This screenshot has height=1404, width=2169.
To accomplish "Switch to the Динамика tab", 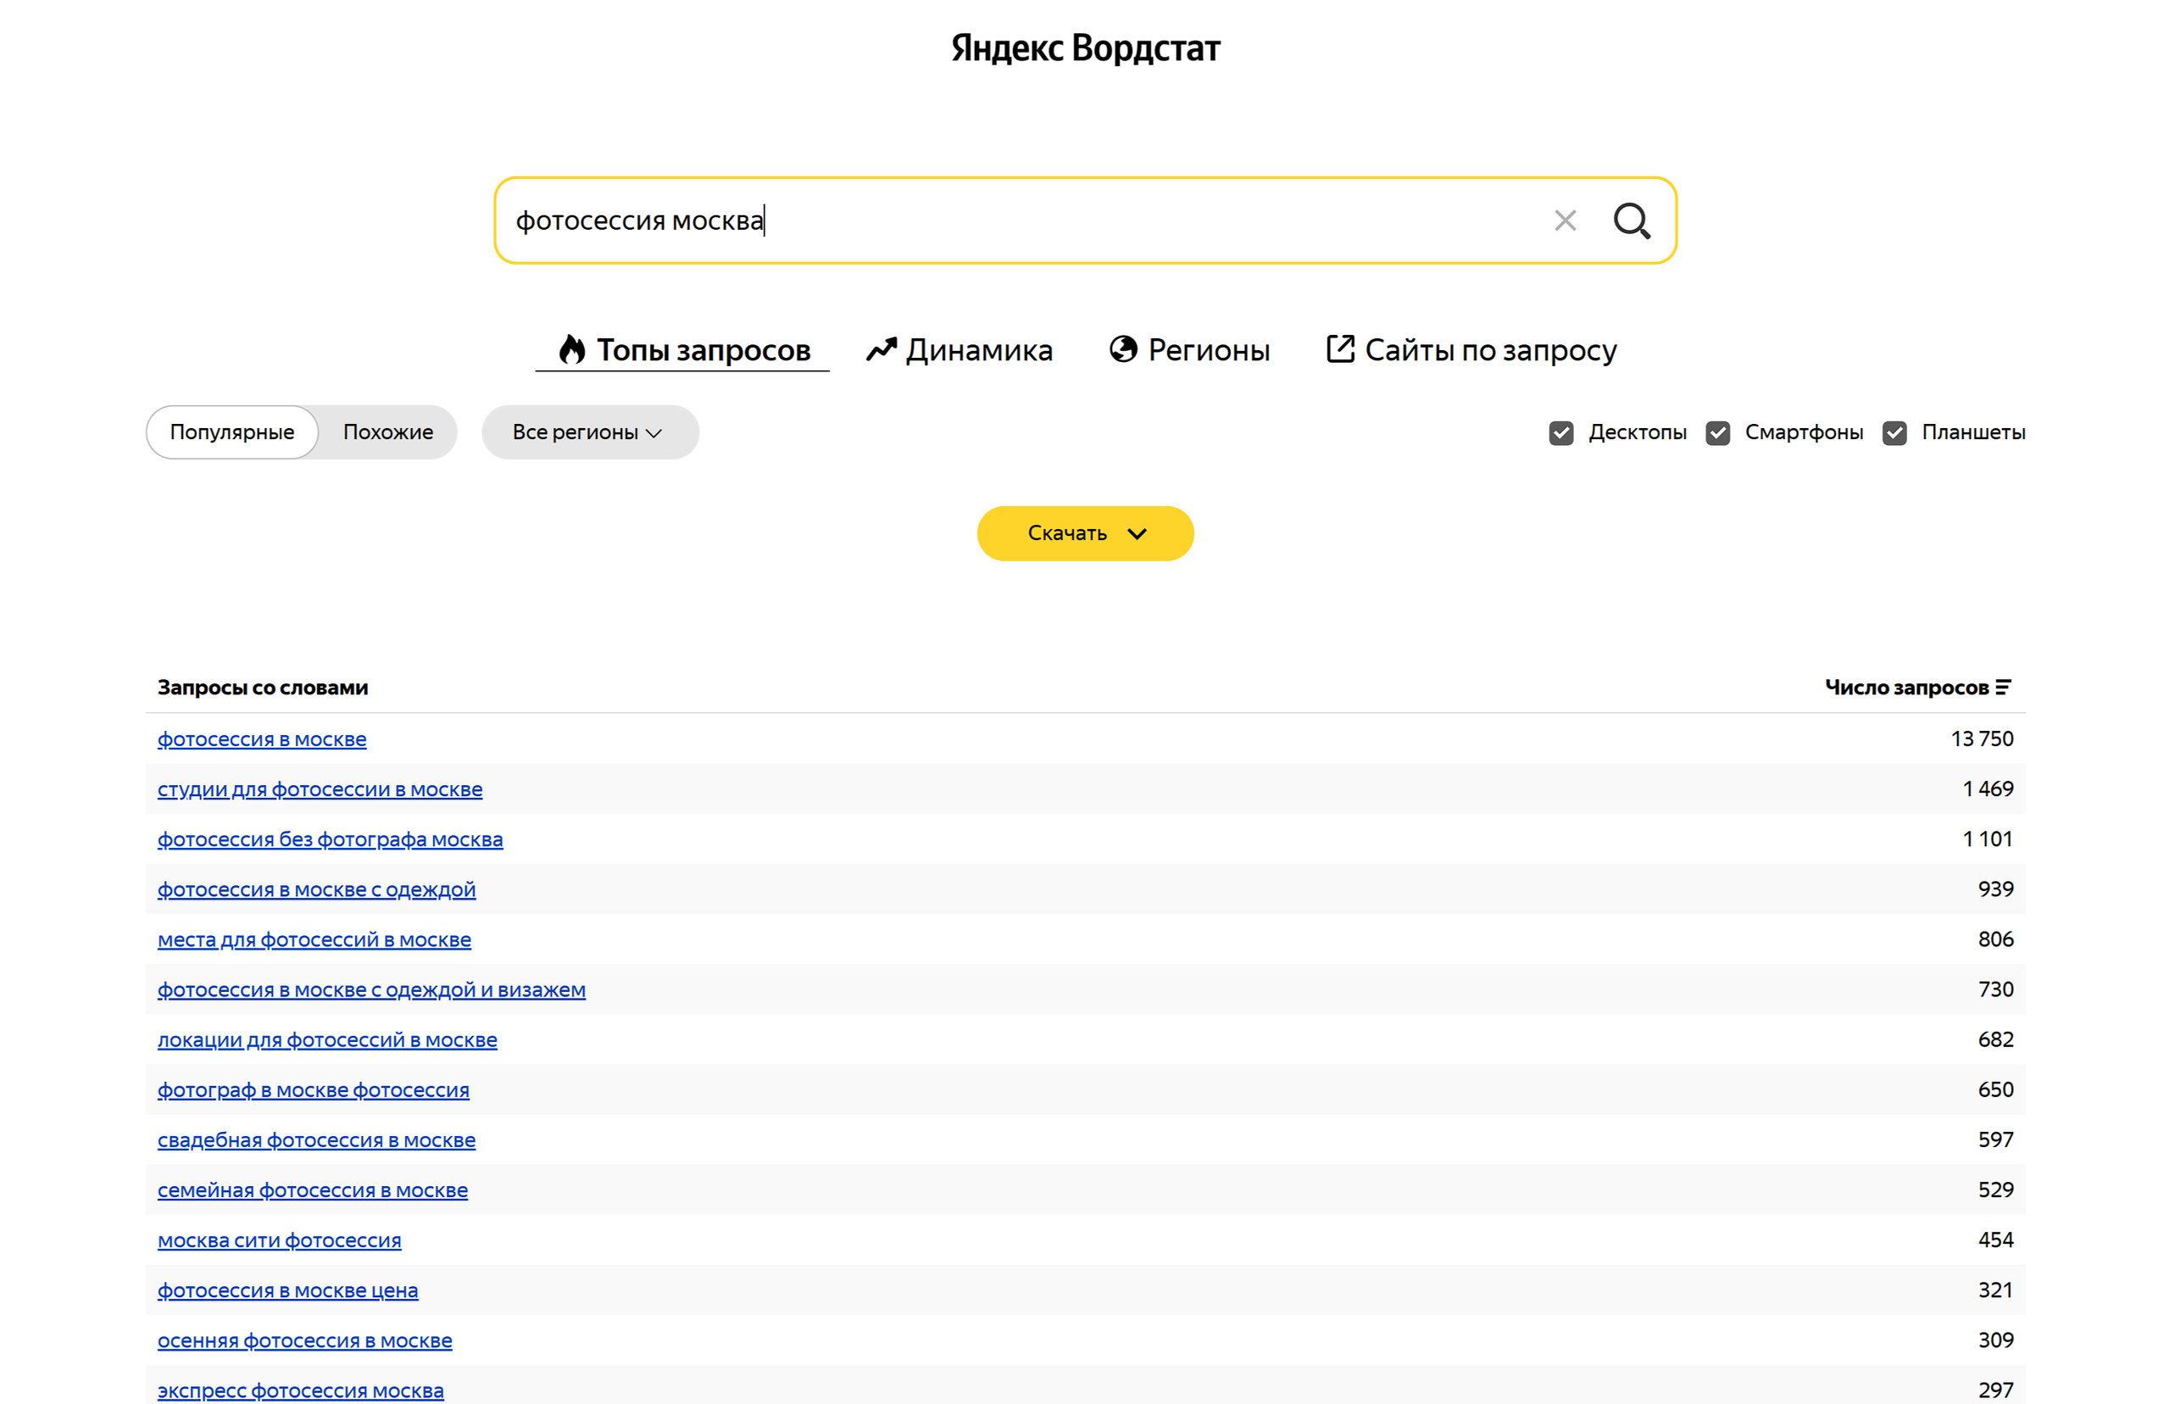I will click(959, 350).
